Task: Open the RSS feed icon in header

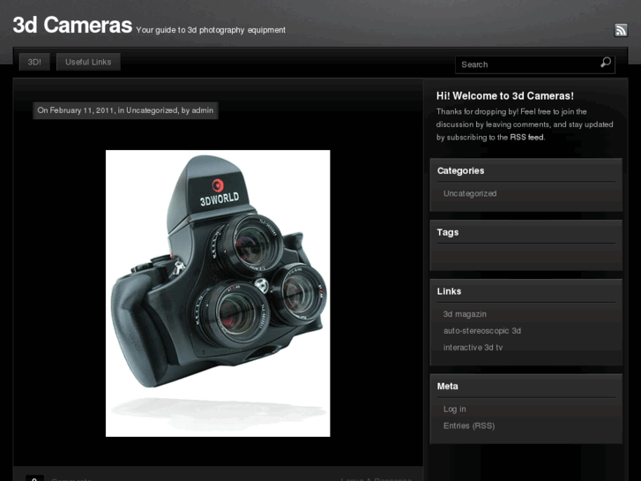Action: click(621, 30)
